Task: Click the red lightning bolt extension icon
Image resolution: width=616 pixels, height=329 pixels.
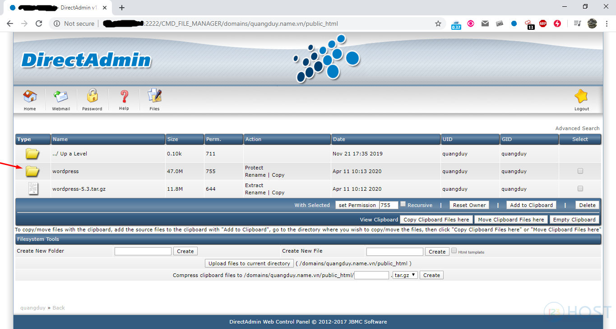Action: [557, 23]
